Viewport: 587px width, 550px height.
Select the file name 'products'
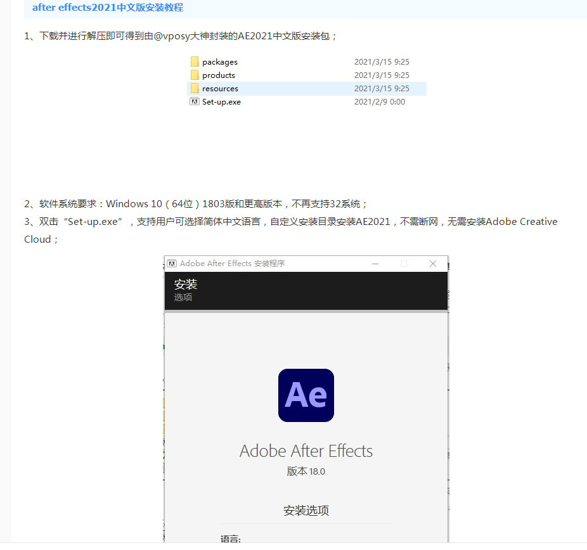point(219,75)
